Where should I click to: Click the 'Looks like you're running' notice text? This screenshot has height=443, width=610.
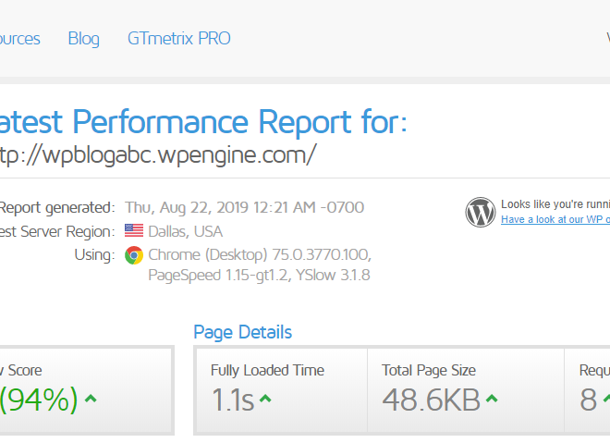coord(555,204)
